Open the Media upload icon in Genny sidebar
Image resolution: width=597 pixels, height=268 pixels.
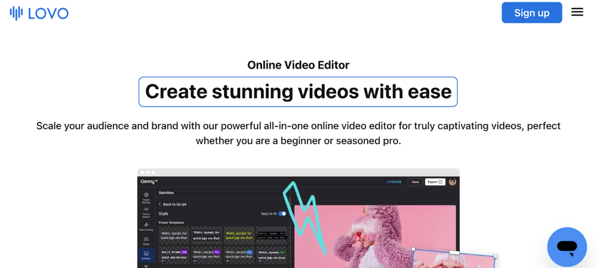click(146, 241)
